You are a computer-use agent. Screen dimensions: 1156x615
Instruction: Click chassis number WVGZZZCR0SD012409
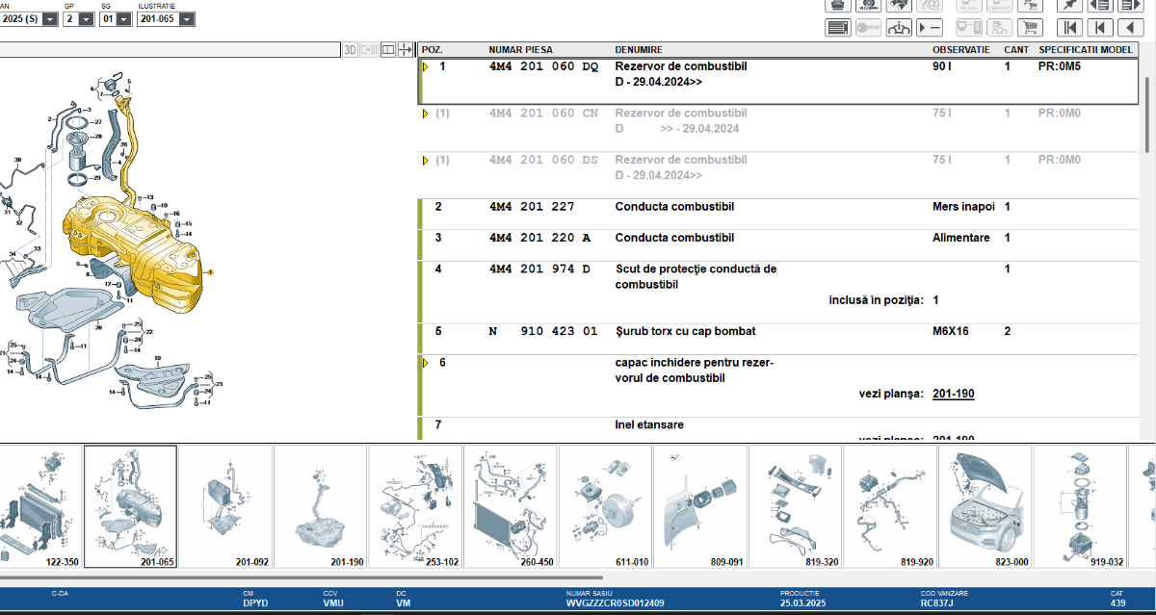point(615,603)
